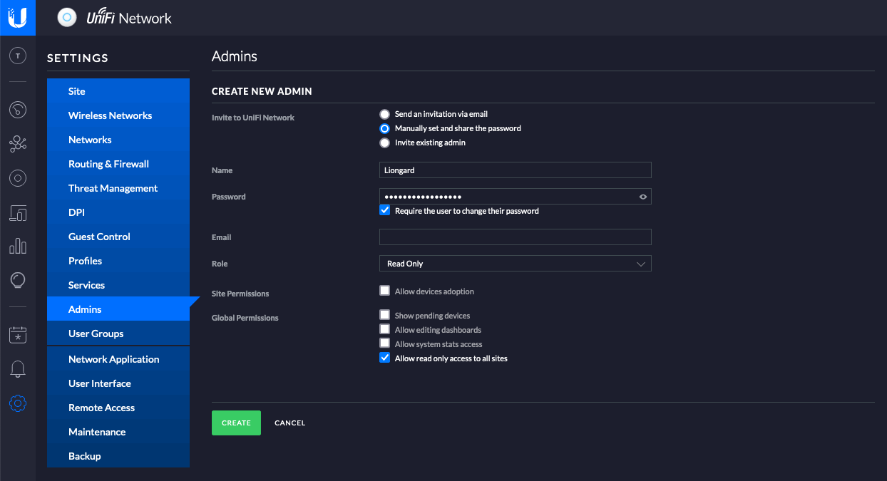Toggle Allow read only access to all sites
This screenshot has height=481, width=887.
click(x=385, y=358)
